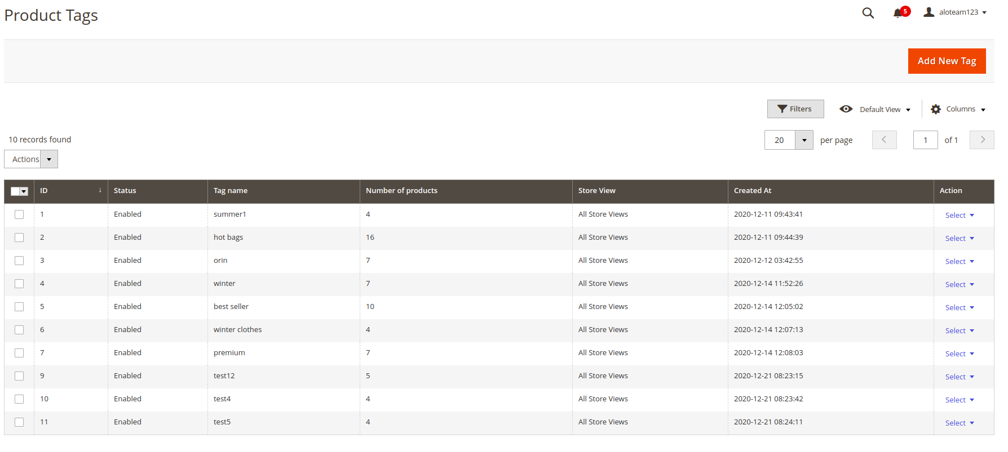The height and width of the screenshot is (452, 1008).
Task: Select the checkbox for test5 row
Action: pyautogui.click(x=19, y=422)
